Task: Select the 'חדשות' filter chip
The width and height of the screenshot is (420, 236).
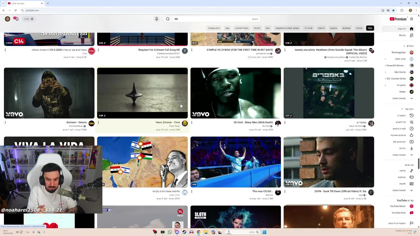Action: point(321,28)
